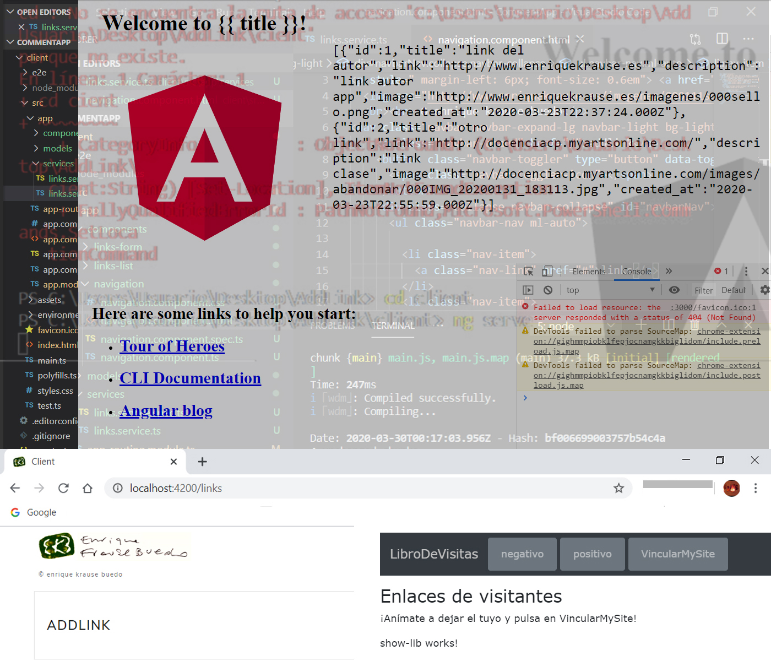Click the open changes compare icon in editor
The image size is (771, 661).
click(x=696, y=39)
